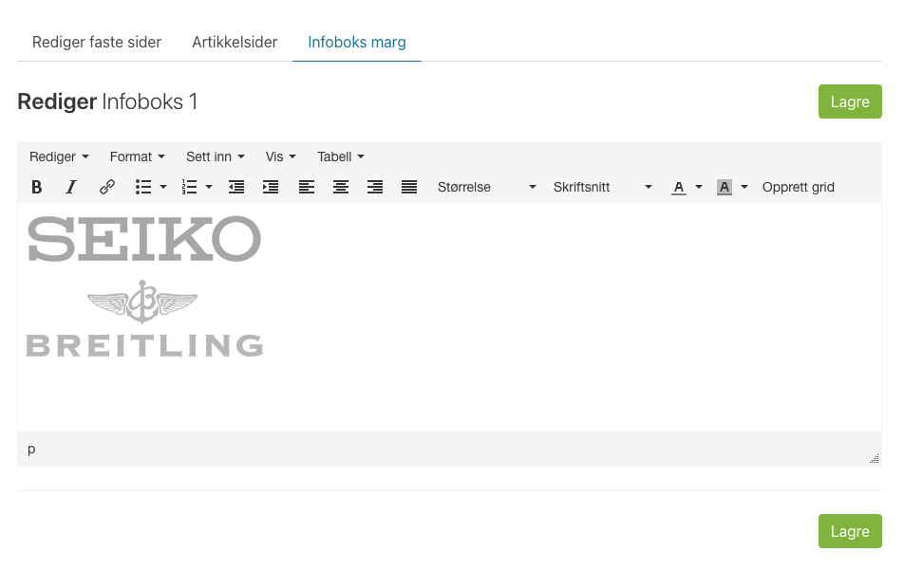Click the top Lagre button
The width and height of the screenshot is (904, 570).
(850, 101)
